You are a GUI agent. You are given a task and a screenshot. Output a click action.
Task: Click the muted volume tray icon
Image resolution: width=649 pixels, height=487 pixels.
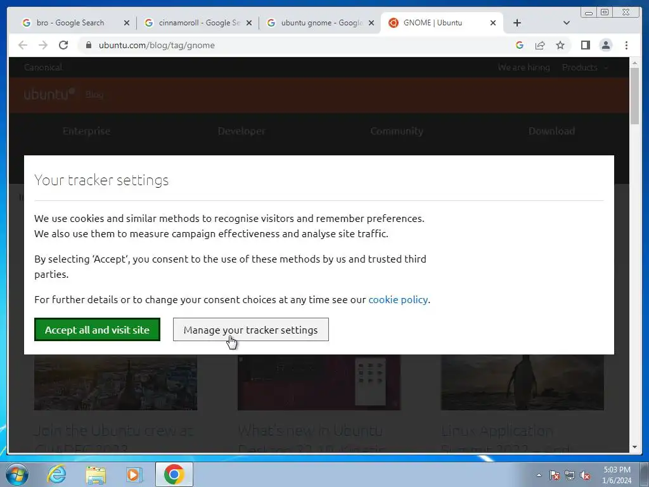585,475
